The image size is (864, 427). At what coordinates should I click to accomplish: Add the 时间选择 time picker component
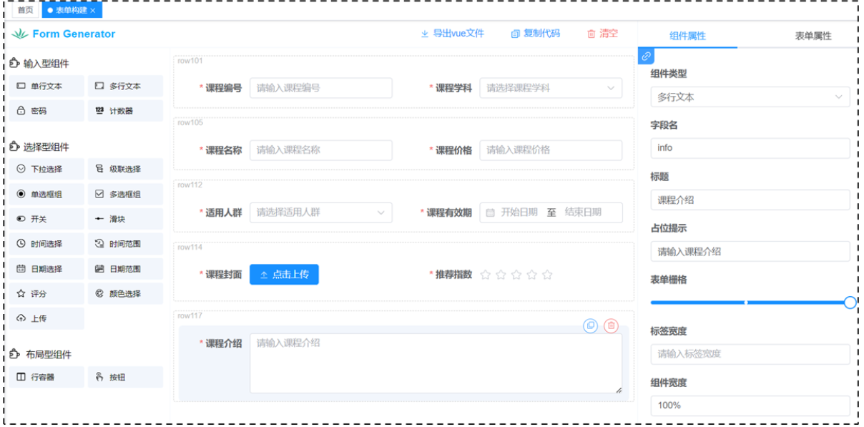pos(45,244)
